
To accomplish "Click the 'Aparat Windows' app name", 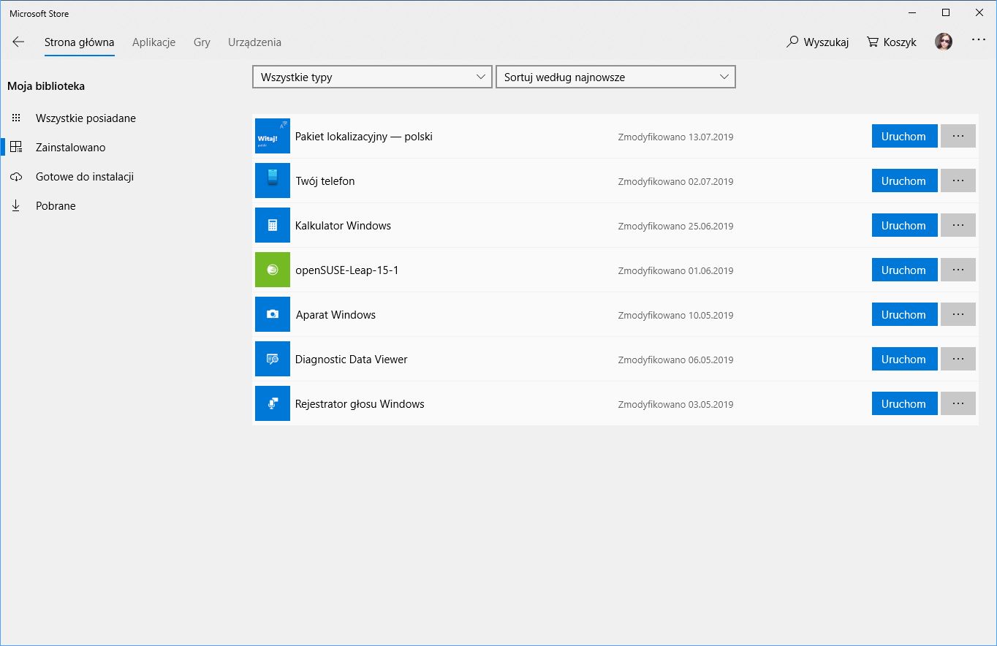I will tap(336, 315).
